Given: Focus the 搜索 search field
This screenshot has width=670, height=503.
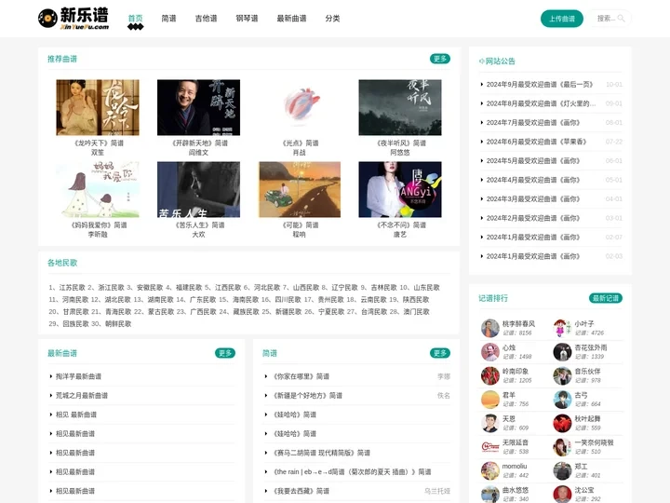Looking at the screenshot, I should [x=610, y=19].
